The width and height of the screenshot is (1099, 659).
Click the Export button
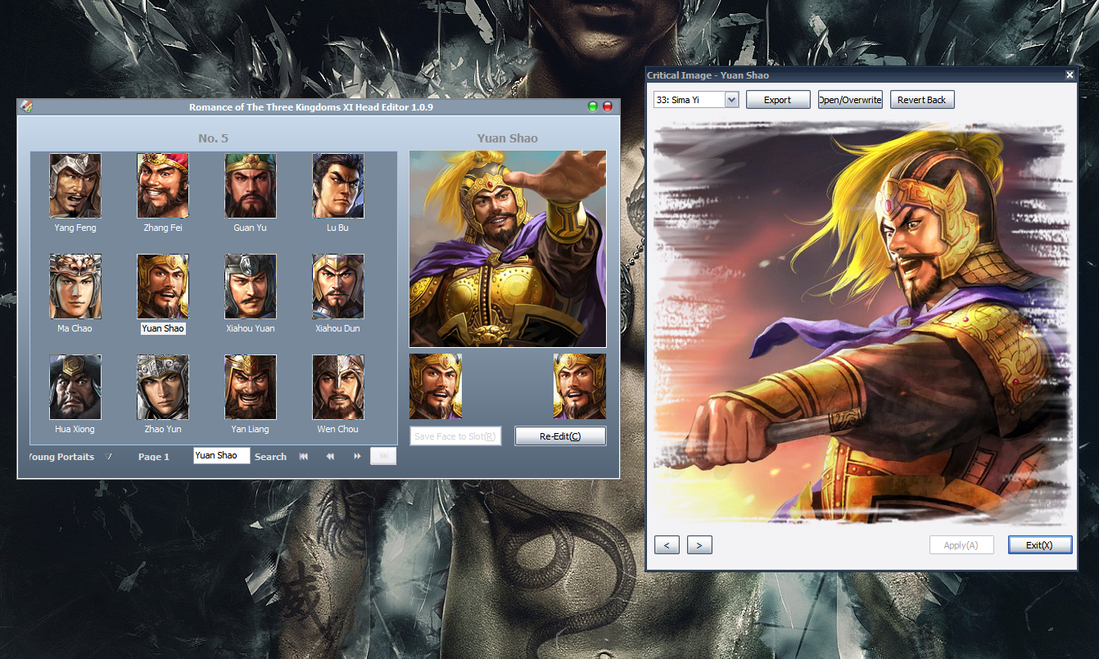pyautogui.click(x=778, y=100)
